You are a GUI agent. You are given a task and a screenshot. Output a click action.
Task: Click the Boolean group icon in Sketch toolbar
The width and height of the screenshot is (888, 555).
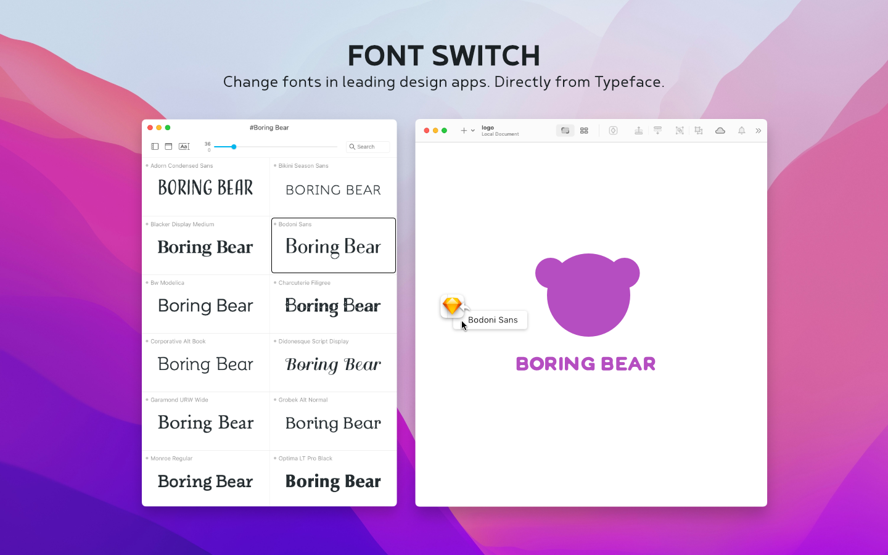(697, 130)
